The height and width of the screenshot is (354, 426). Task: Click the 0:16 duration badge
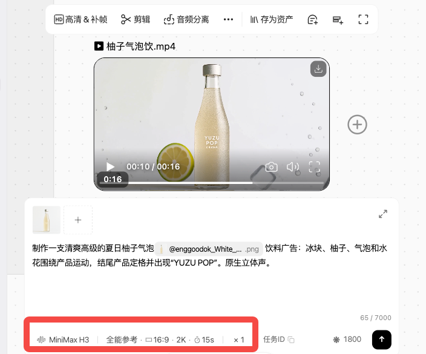pyautogui.click(x=113, y=179)
